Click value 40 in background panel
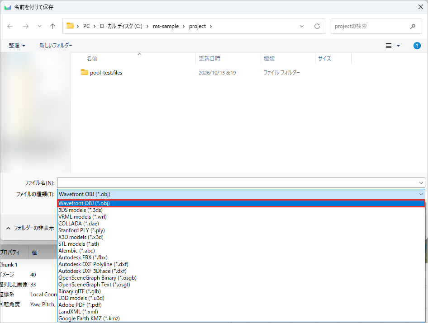Image resolution: width=428 pixels, height=323 pixels. point(33,275)
